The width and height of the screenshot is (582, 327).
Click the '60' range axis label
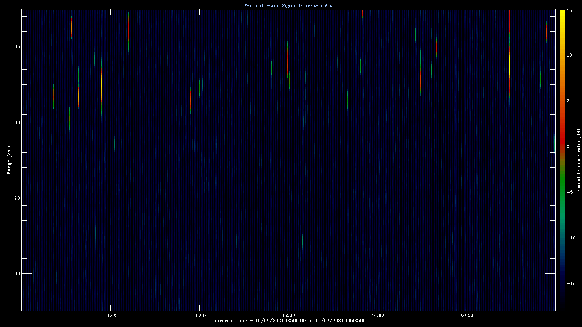pyautogui.click(x=17, y=274)
